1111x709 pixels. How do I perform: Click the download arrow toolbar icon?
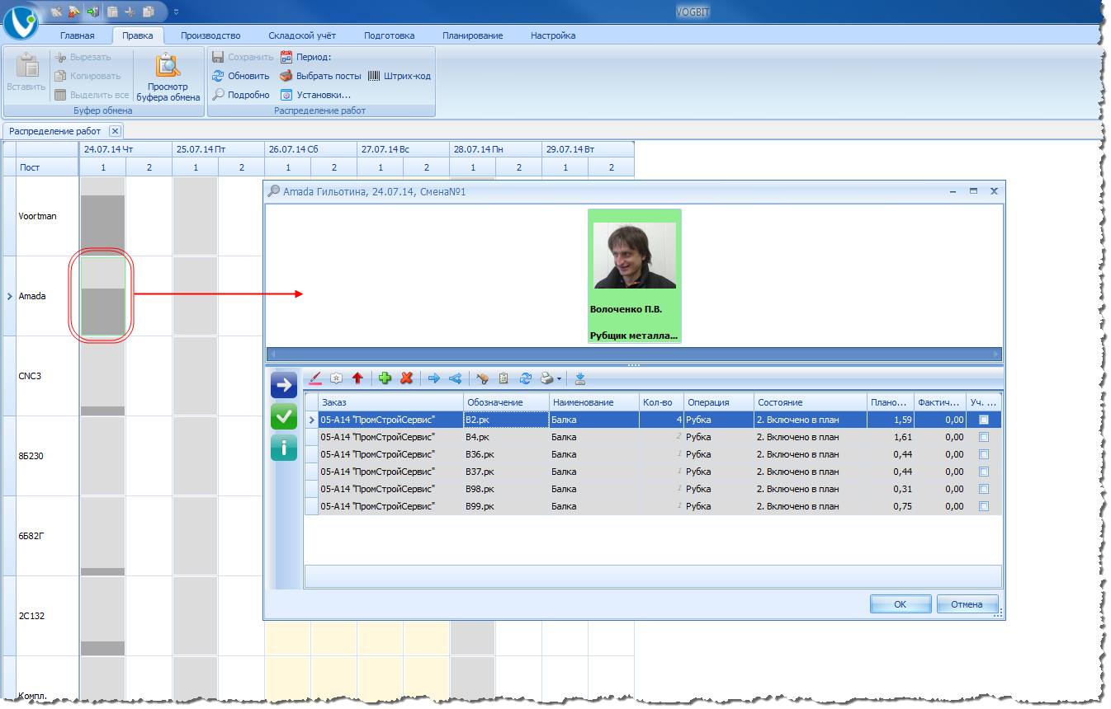580,378
